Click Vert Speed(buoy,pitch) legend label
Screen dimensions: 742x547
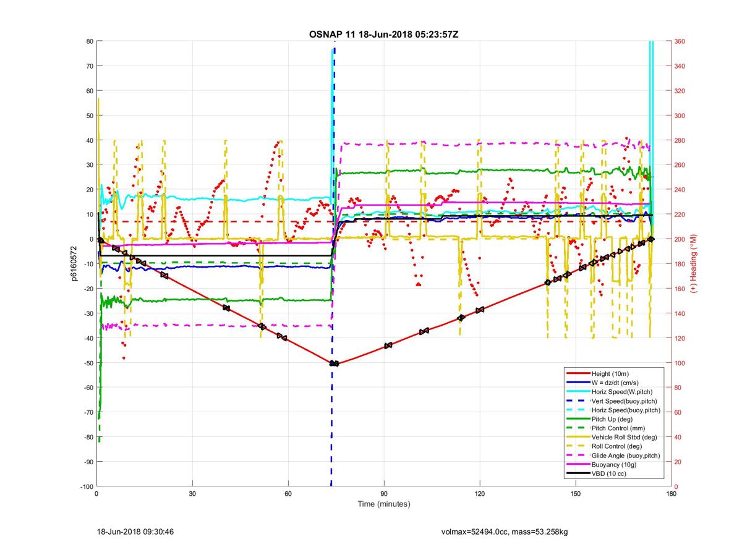pyautogui.click(x=625, y=401)
